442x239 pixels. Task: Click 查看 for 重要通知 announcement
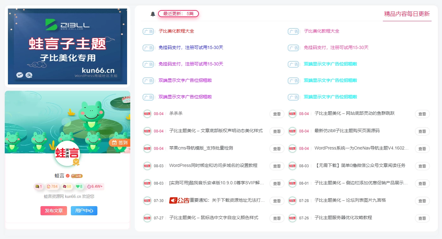277,201
